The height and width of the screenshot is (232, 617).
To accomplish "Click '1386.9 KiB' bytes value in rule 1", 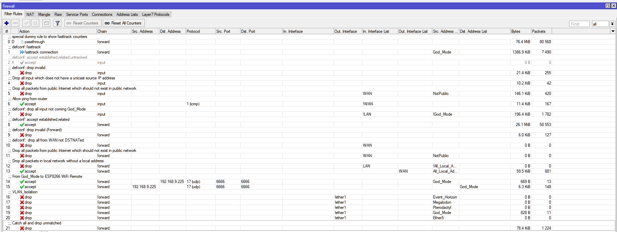I will tap(521, 52).
